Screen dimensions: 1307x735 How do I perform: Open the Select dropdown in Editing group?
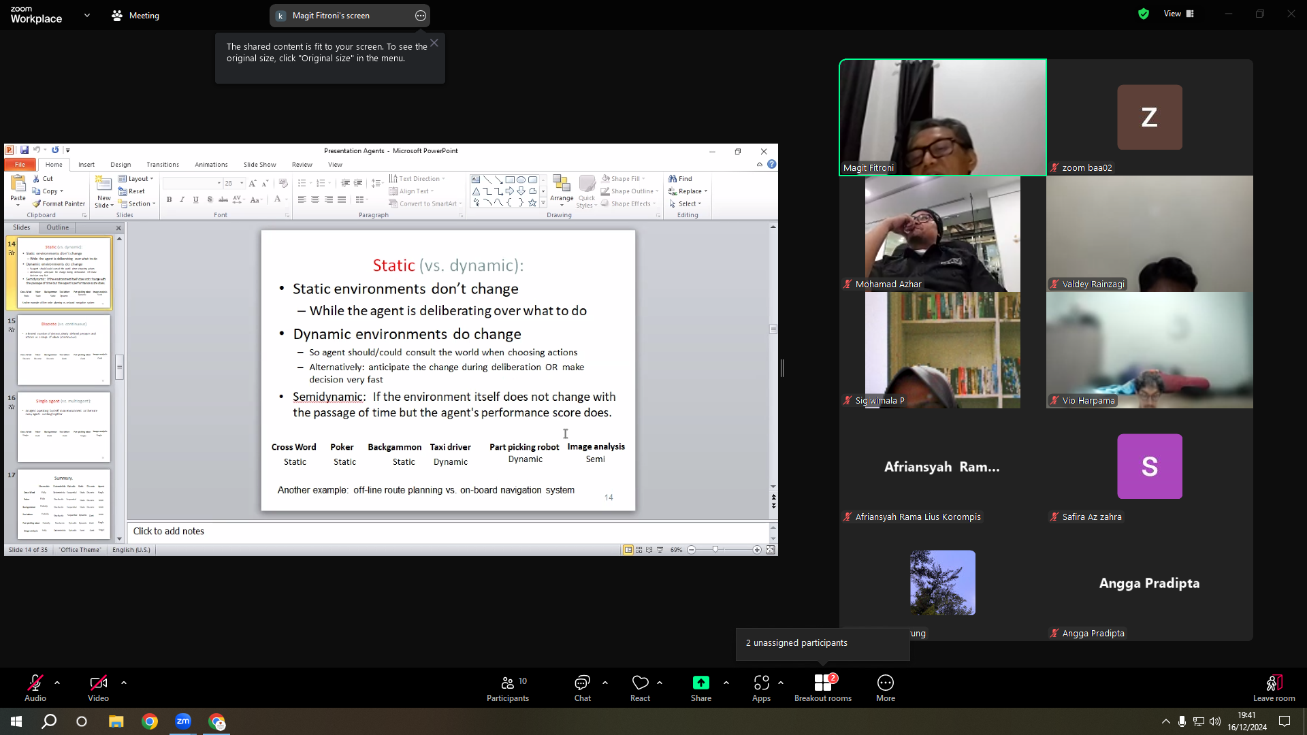(x=685, y=203)
